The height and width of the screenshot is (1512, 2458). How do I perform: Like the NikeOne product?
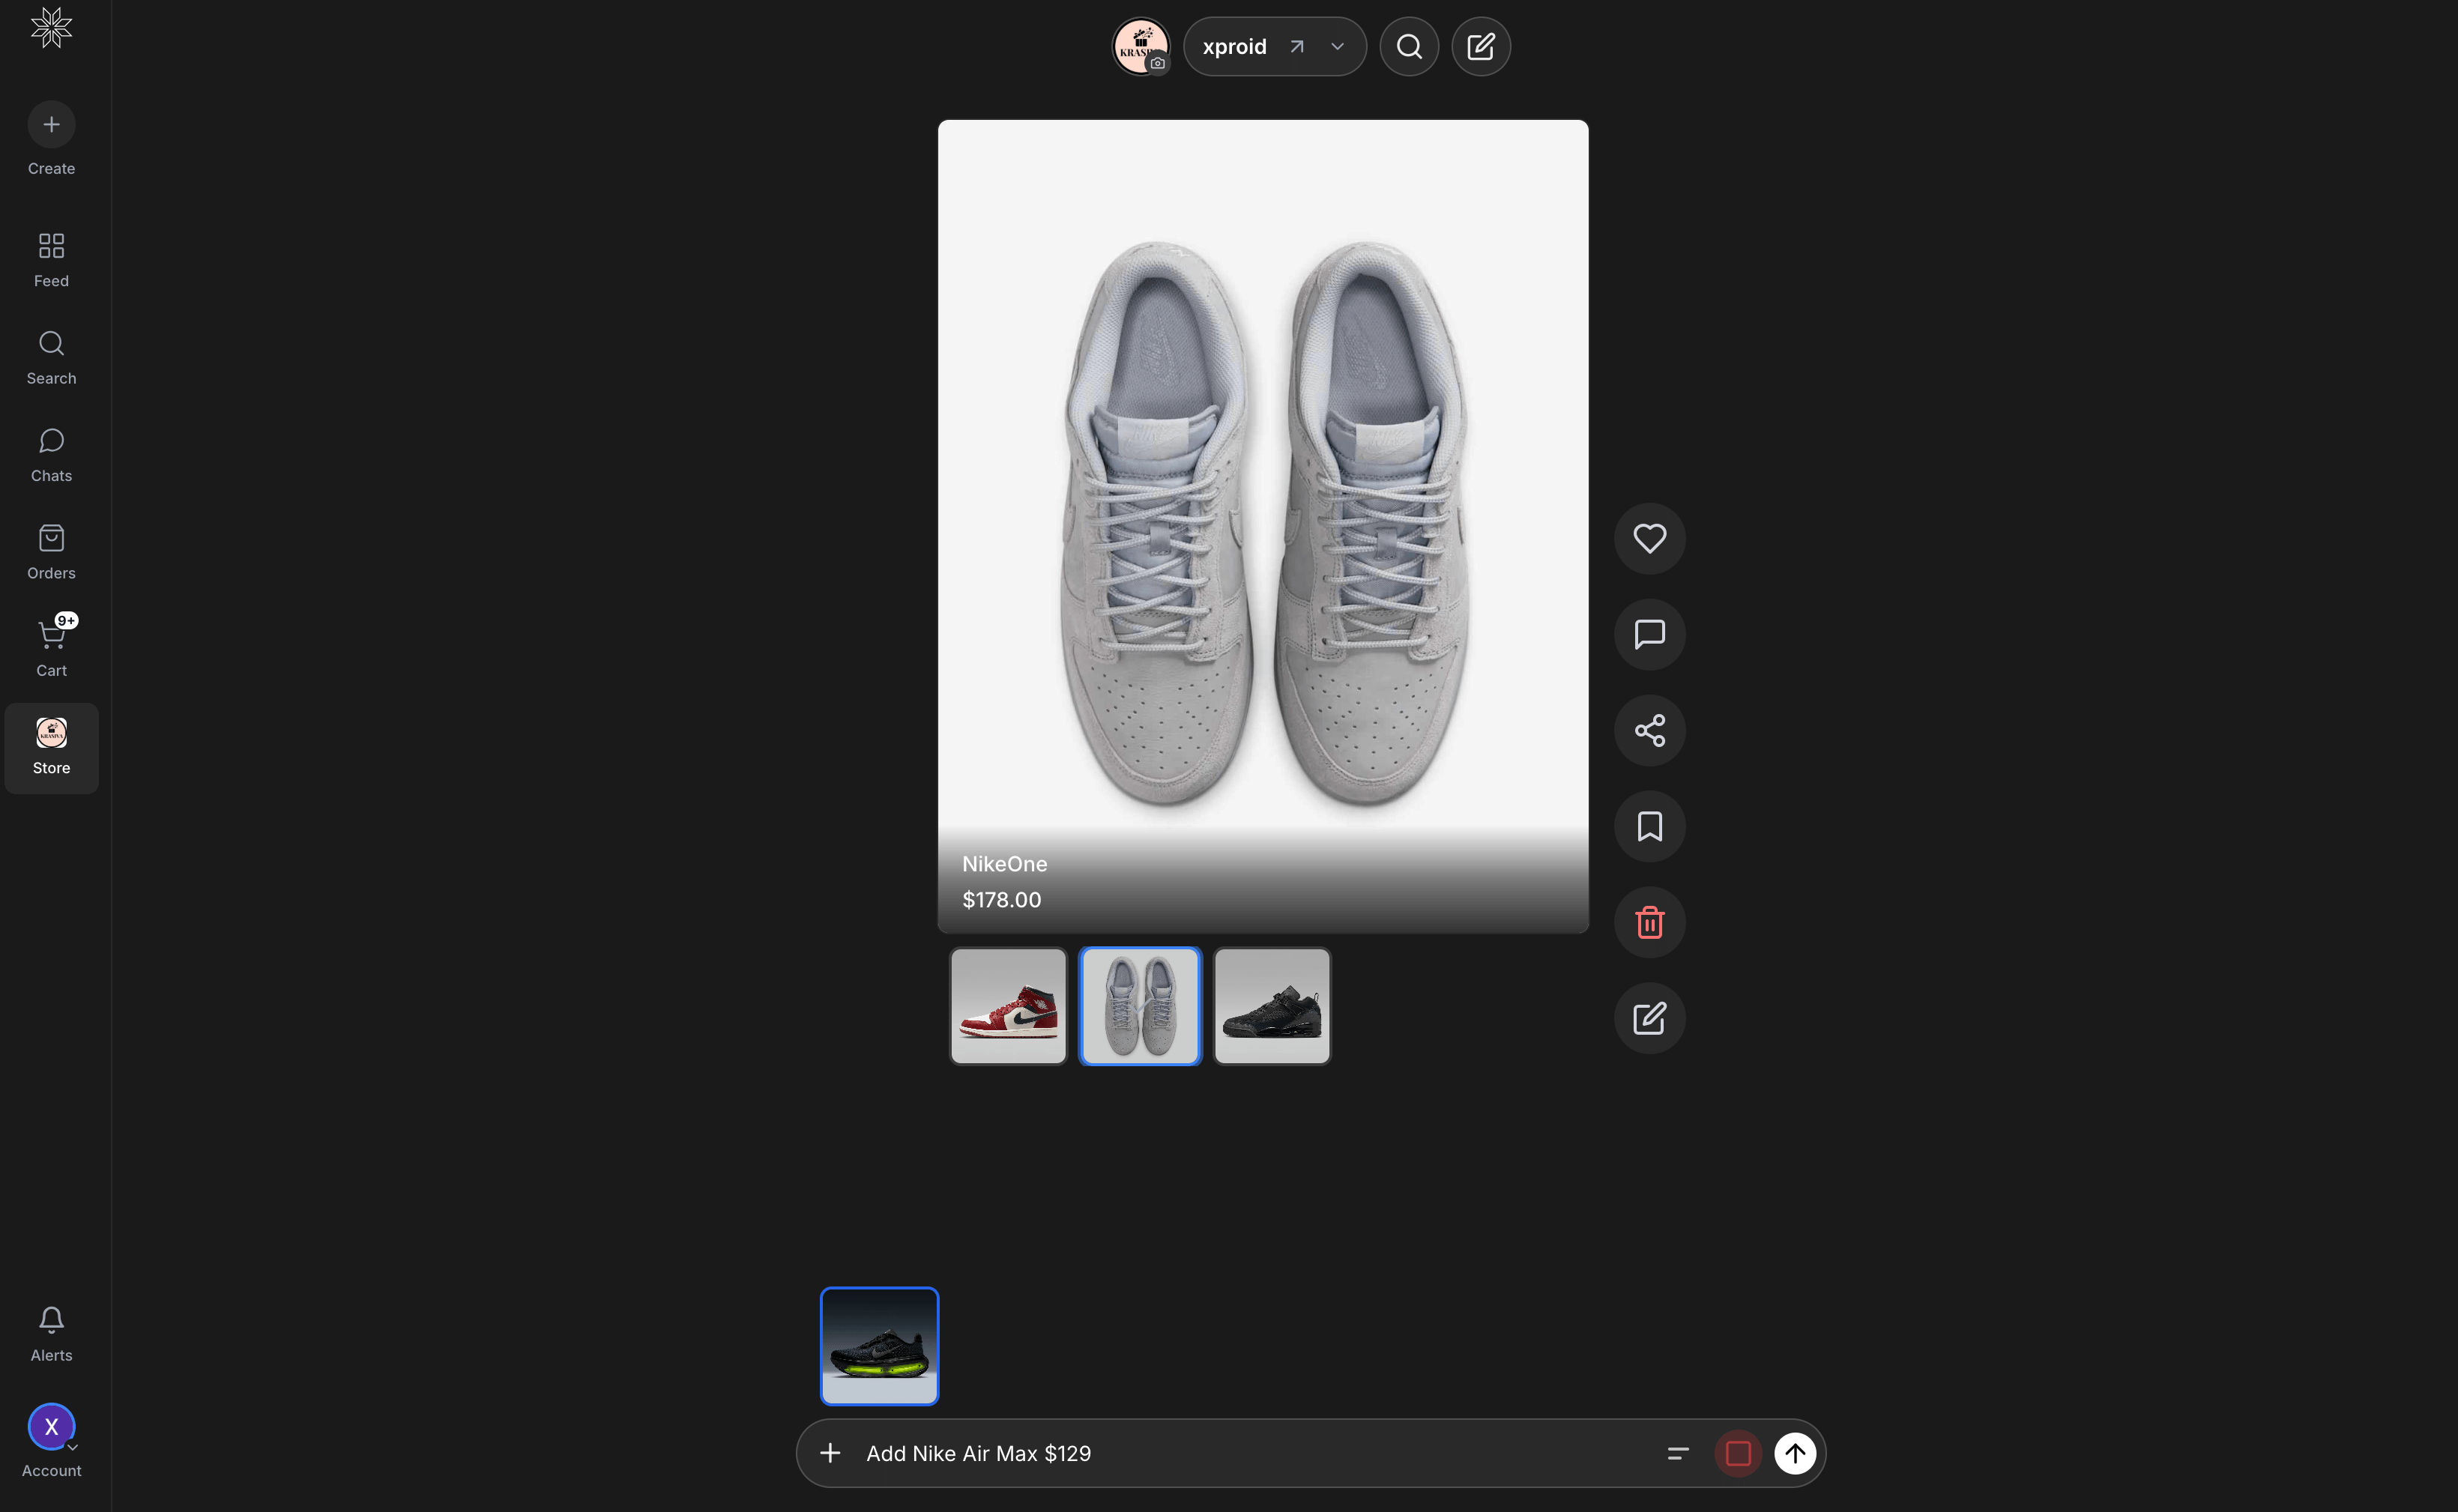click(x=1648, y=538)
